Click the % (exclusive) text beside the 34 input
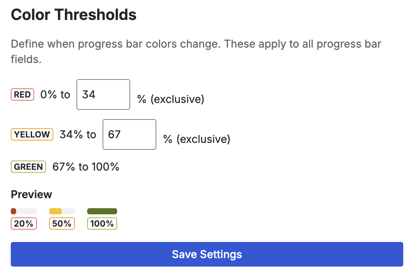This screenshot has width=414, height=275. click(171, 99)
